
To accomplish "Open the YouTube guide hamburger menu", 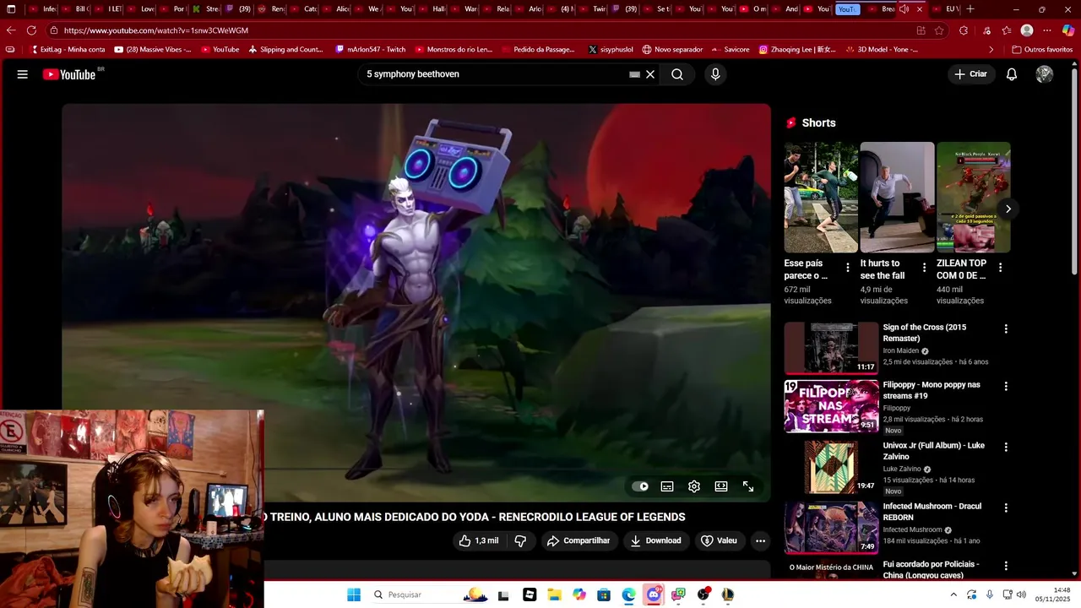I will click(22, 74).
